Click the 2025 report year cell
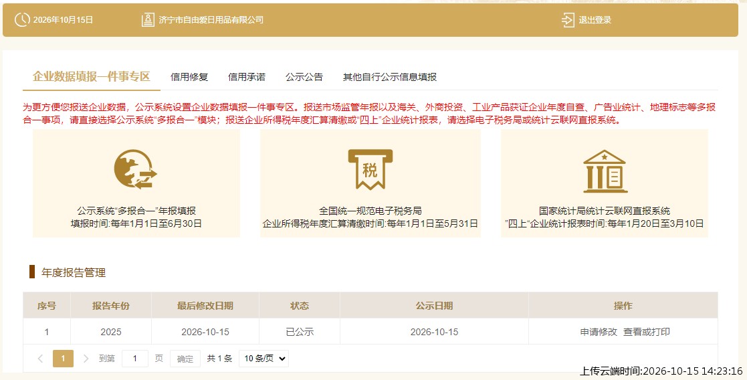Viewport: 747px width, 380px height. (x=111, y=332)
